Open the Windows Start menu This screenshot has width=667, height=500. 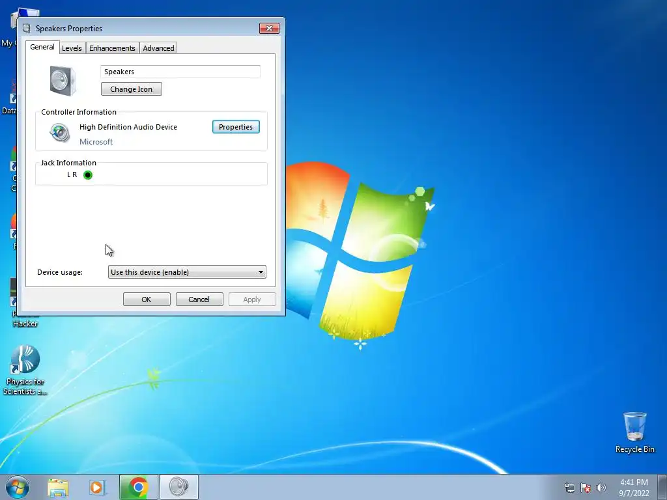point(18,487)
